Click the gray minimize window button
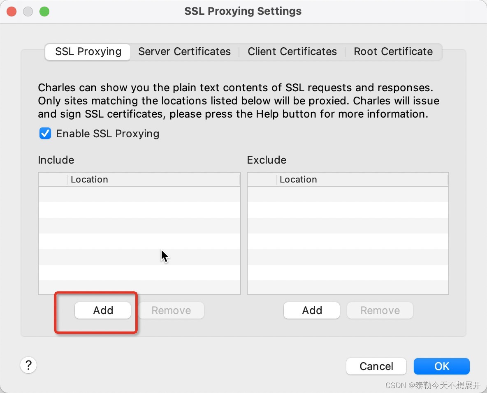 pyautogui.click(x=28, y=12)
